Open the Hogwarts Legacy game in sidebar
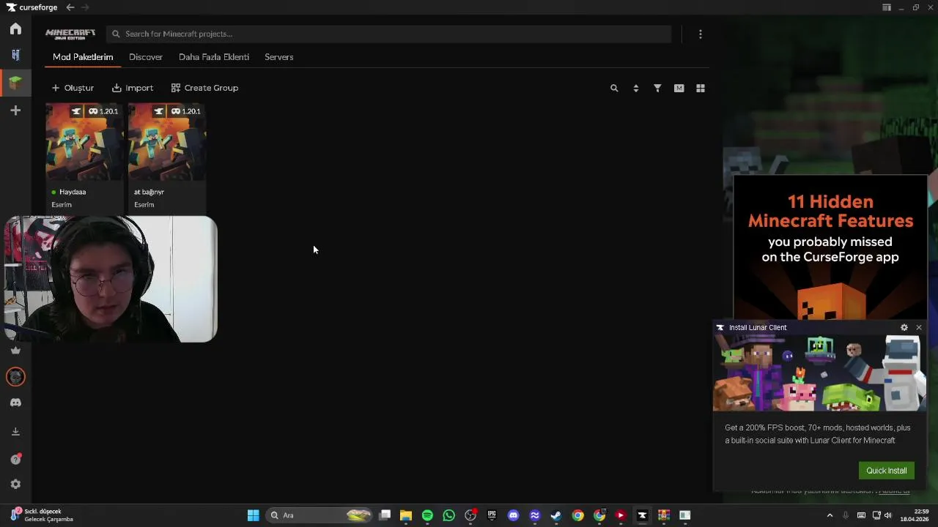This screenshot has width=938, height=527. [x=15, y=55]
